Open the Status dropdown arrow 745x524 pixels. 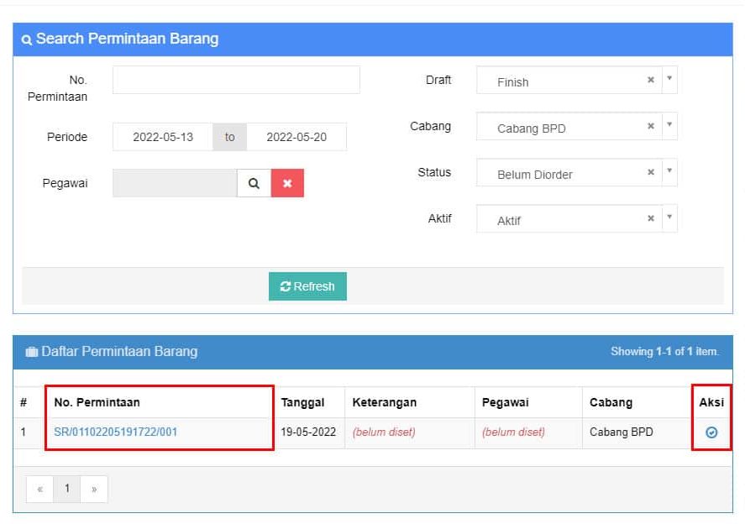pyautogui.click(x=669, y=172)
